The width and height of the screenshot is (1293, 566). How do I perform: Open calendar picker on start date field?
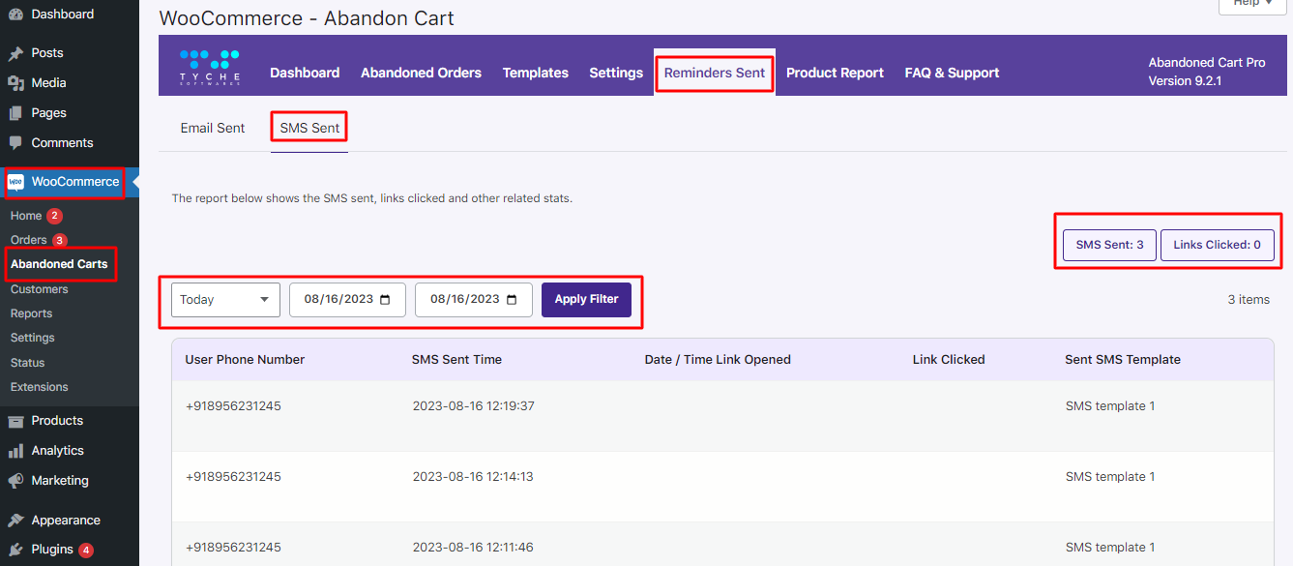pos(386,300)
